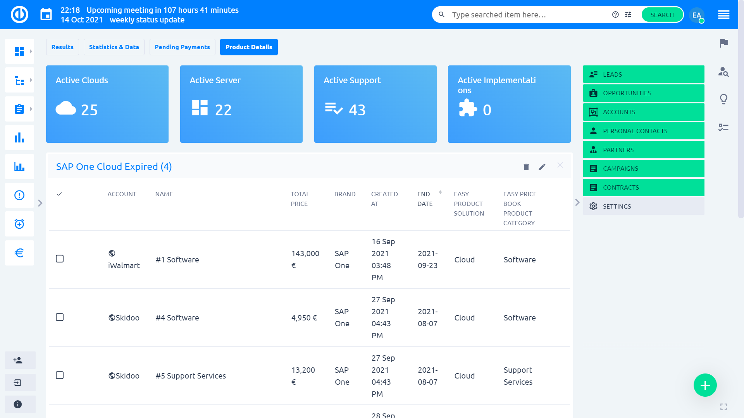Open PARTNERS in the right menu
The width and height of the screenshot is (744, 418).
pyautogui.click(x=644, y=150)
